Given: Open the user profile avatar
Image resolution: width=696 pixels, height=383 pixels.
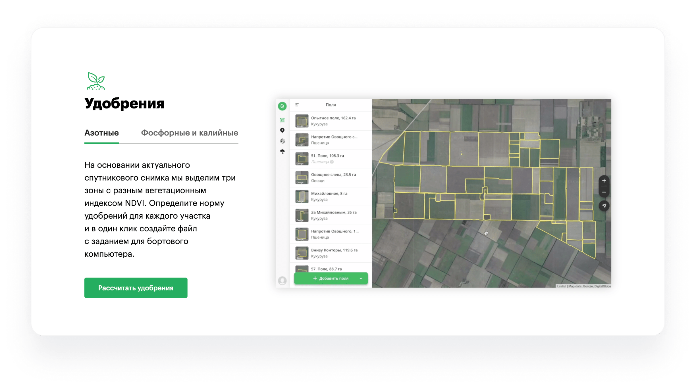Looking at the screenshot, I should [282, 281].
